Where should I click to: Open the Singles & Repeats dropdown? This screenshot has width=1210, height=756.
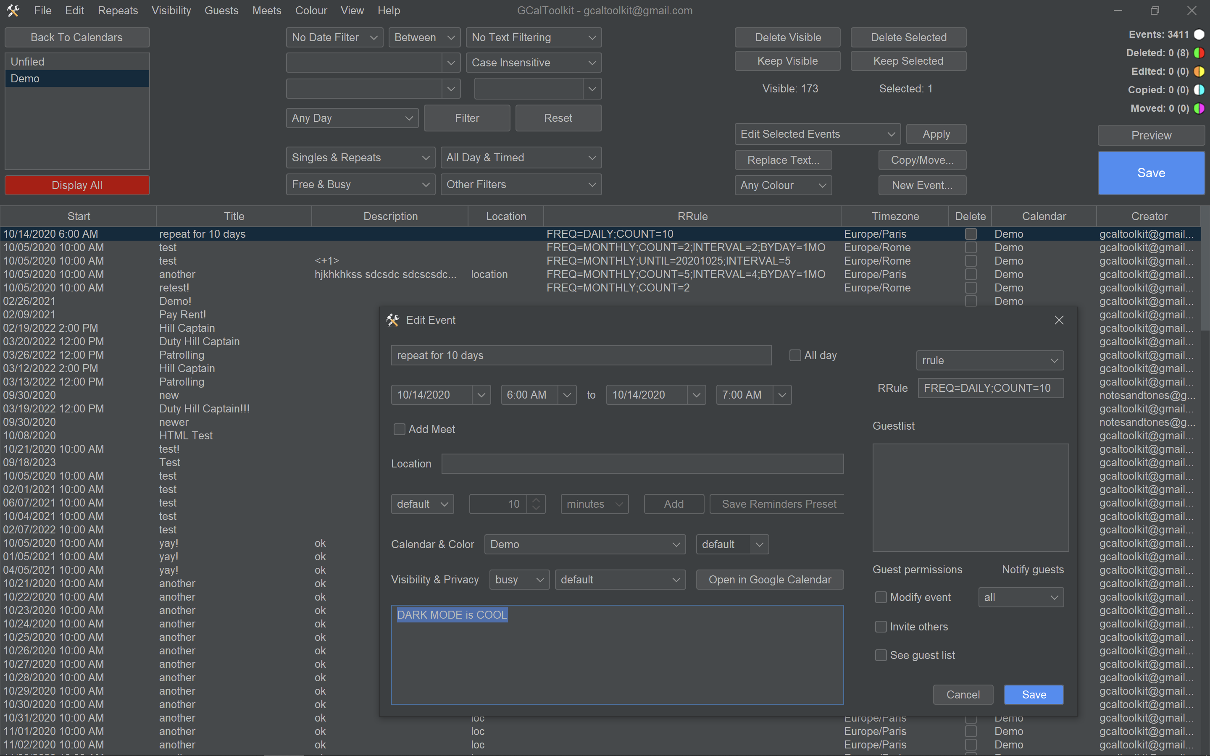coord(360,157)
